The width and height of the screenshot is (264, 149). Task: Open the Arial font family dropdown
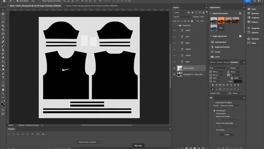pos(218,68)
